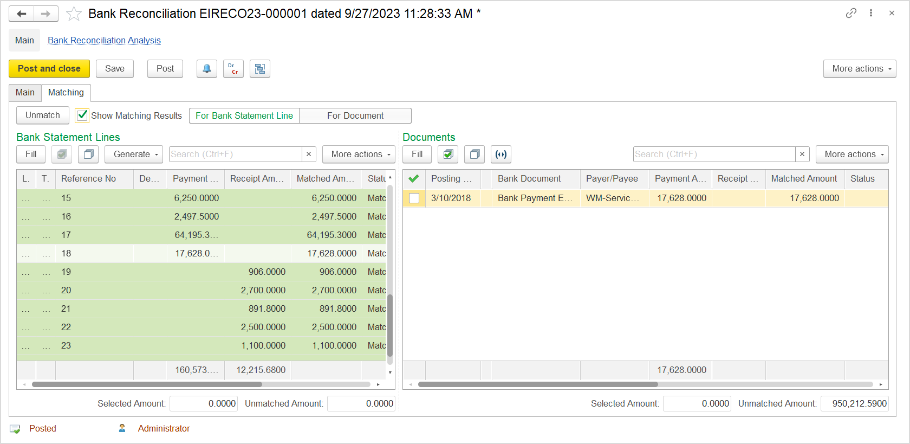Open the Dr/Cr entries icon
The image size is (910, 444).
(x=233, y=69)
